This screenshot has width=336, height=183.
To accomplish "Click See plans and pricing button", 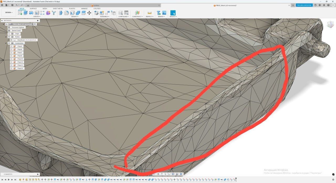I will 304,5.
